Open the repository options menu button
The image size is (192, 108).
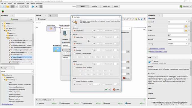coord(31,19)
